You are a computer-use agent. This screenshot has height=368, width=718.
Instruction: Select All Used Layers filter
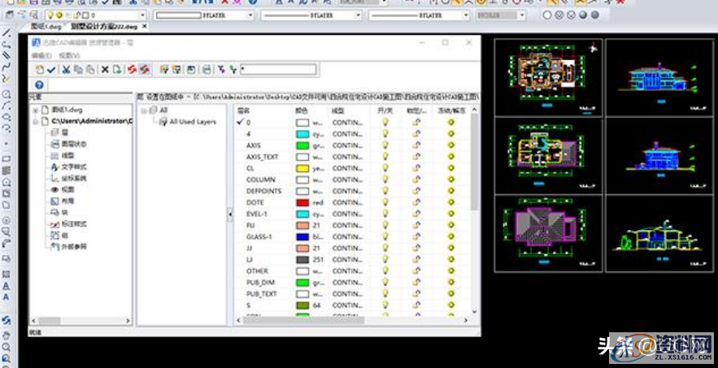click(192, 121)
